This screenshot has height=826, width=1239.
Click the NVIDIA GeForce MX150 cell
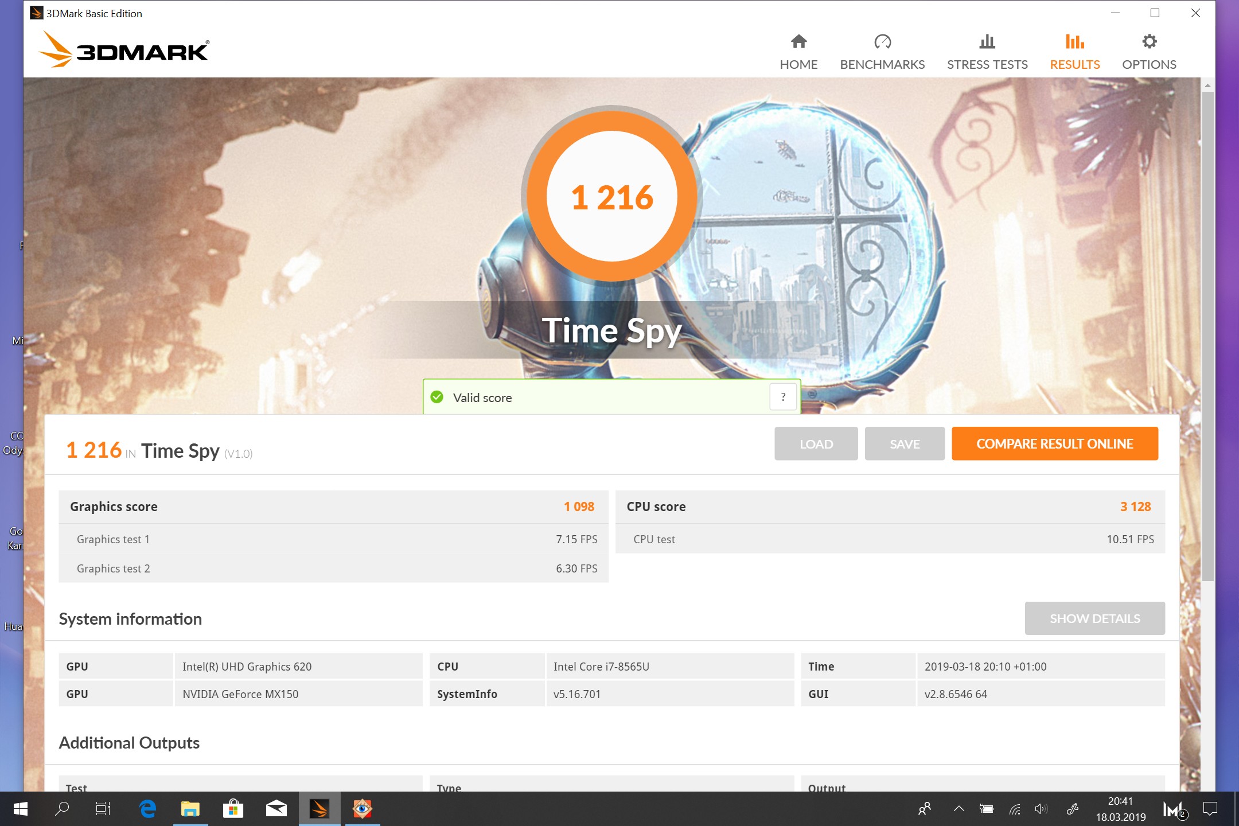coord(298,694)
